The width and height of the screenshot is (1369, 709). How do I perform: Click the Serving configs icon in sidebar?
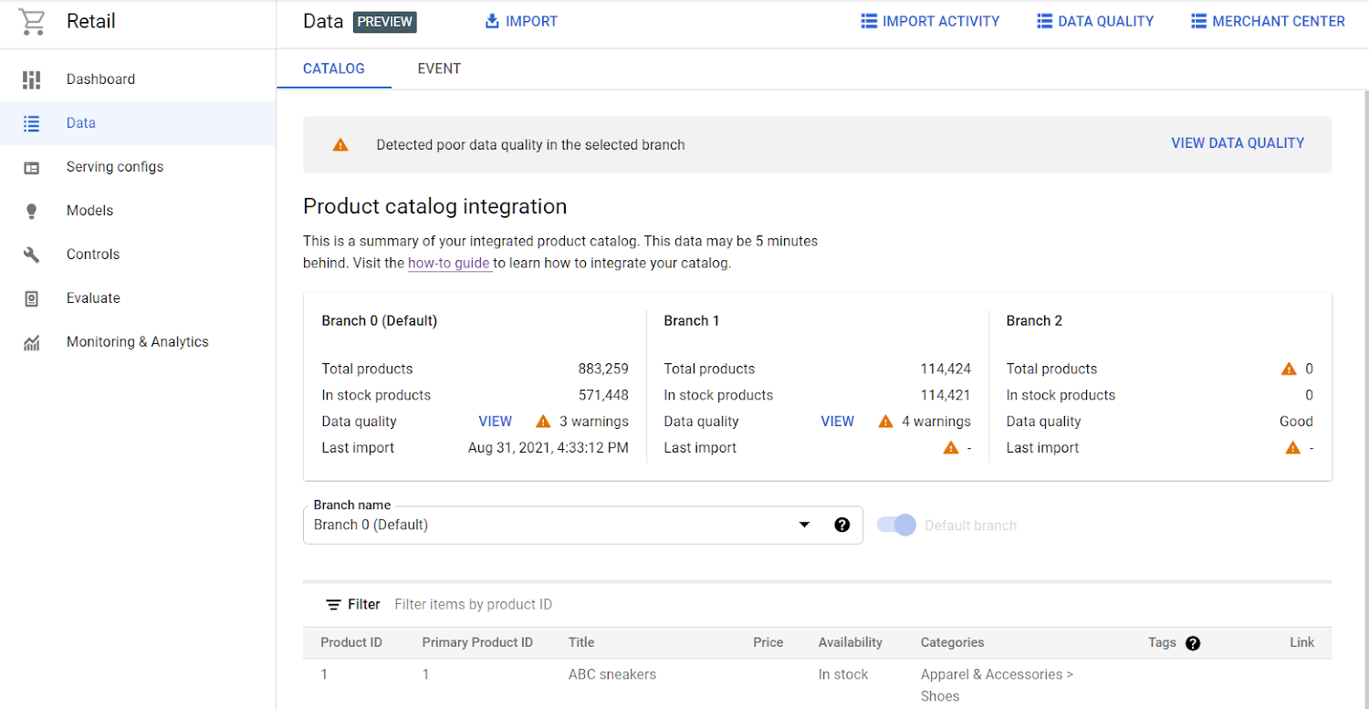pos(32,167)
